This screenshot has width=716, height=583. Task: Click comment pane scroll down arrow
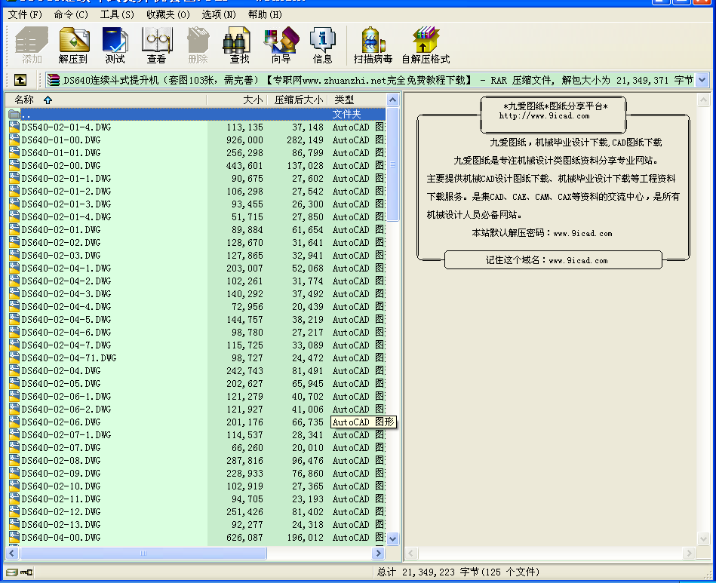pos(704,539)
